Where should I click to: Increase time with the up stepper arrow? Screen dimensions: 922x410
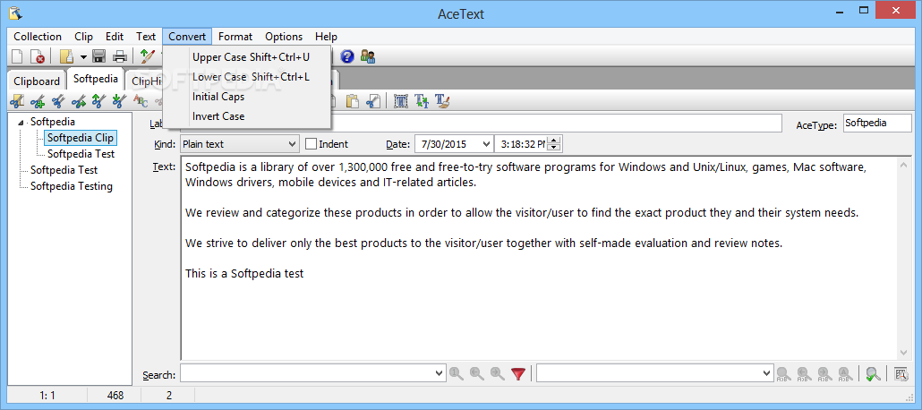click(x=556, y=140)
